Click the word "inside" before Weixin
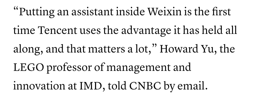Screen dimensions: 270x99 (130, 12)
